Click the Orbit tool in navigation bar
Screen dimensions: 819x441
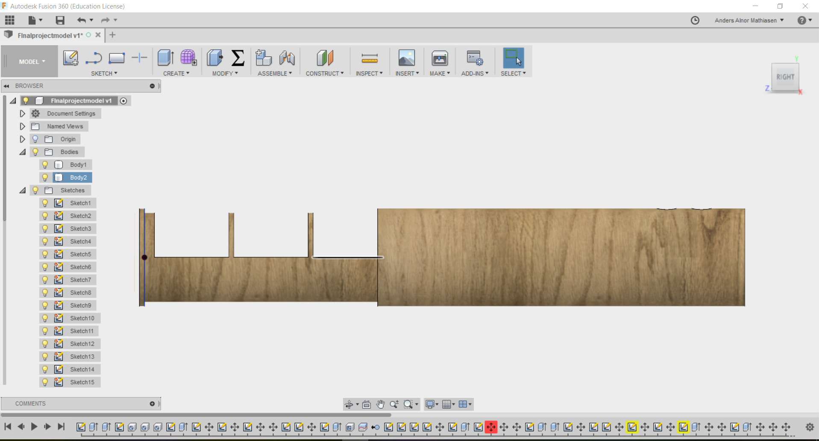349,404
